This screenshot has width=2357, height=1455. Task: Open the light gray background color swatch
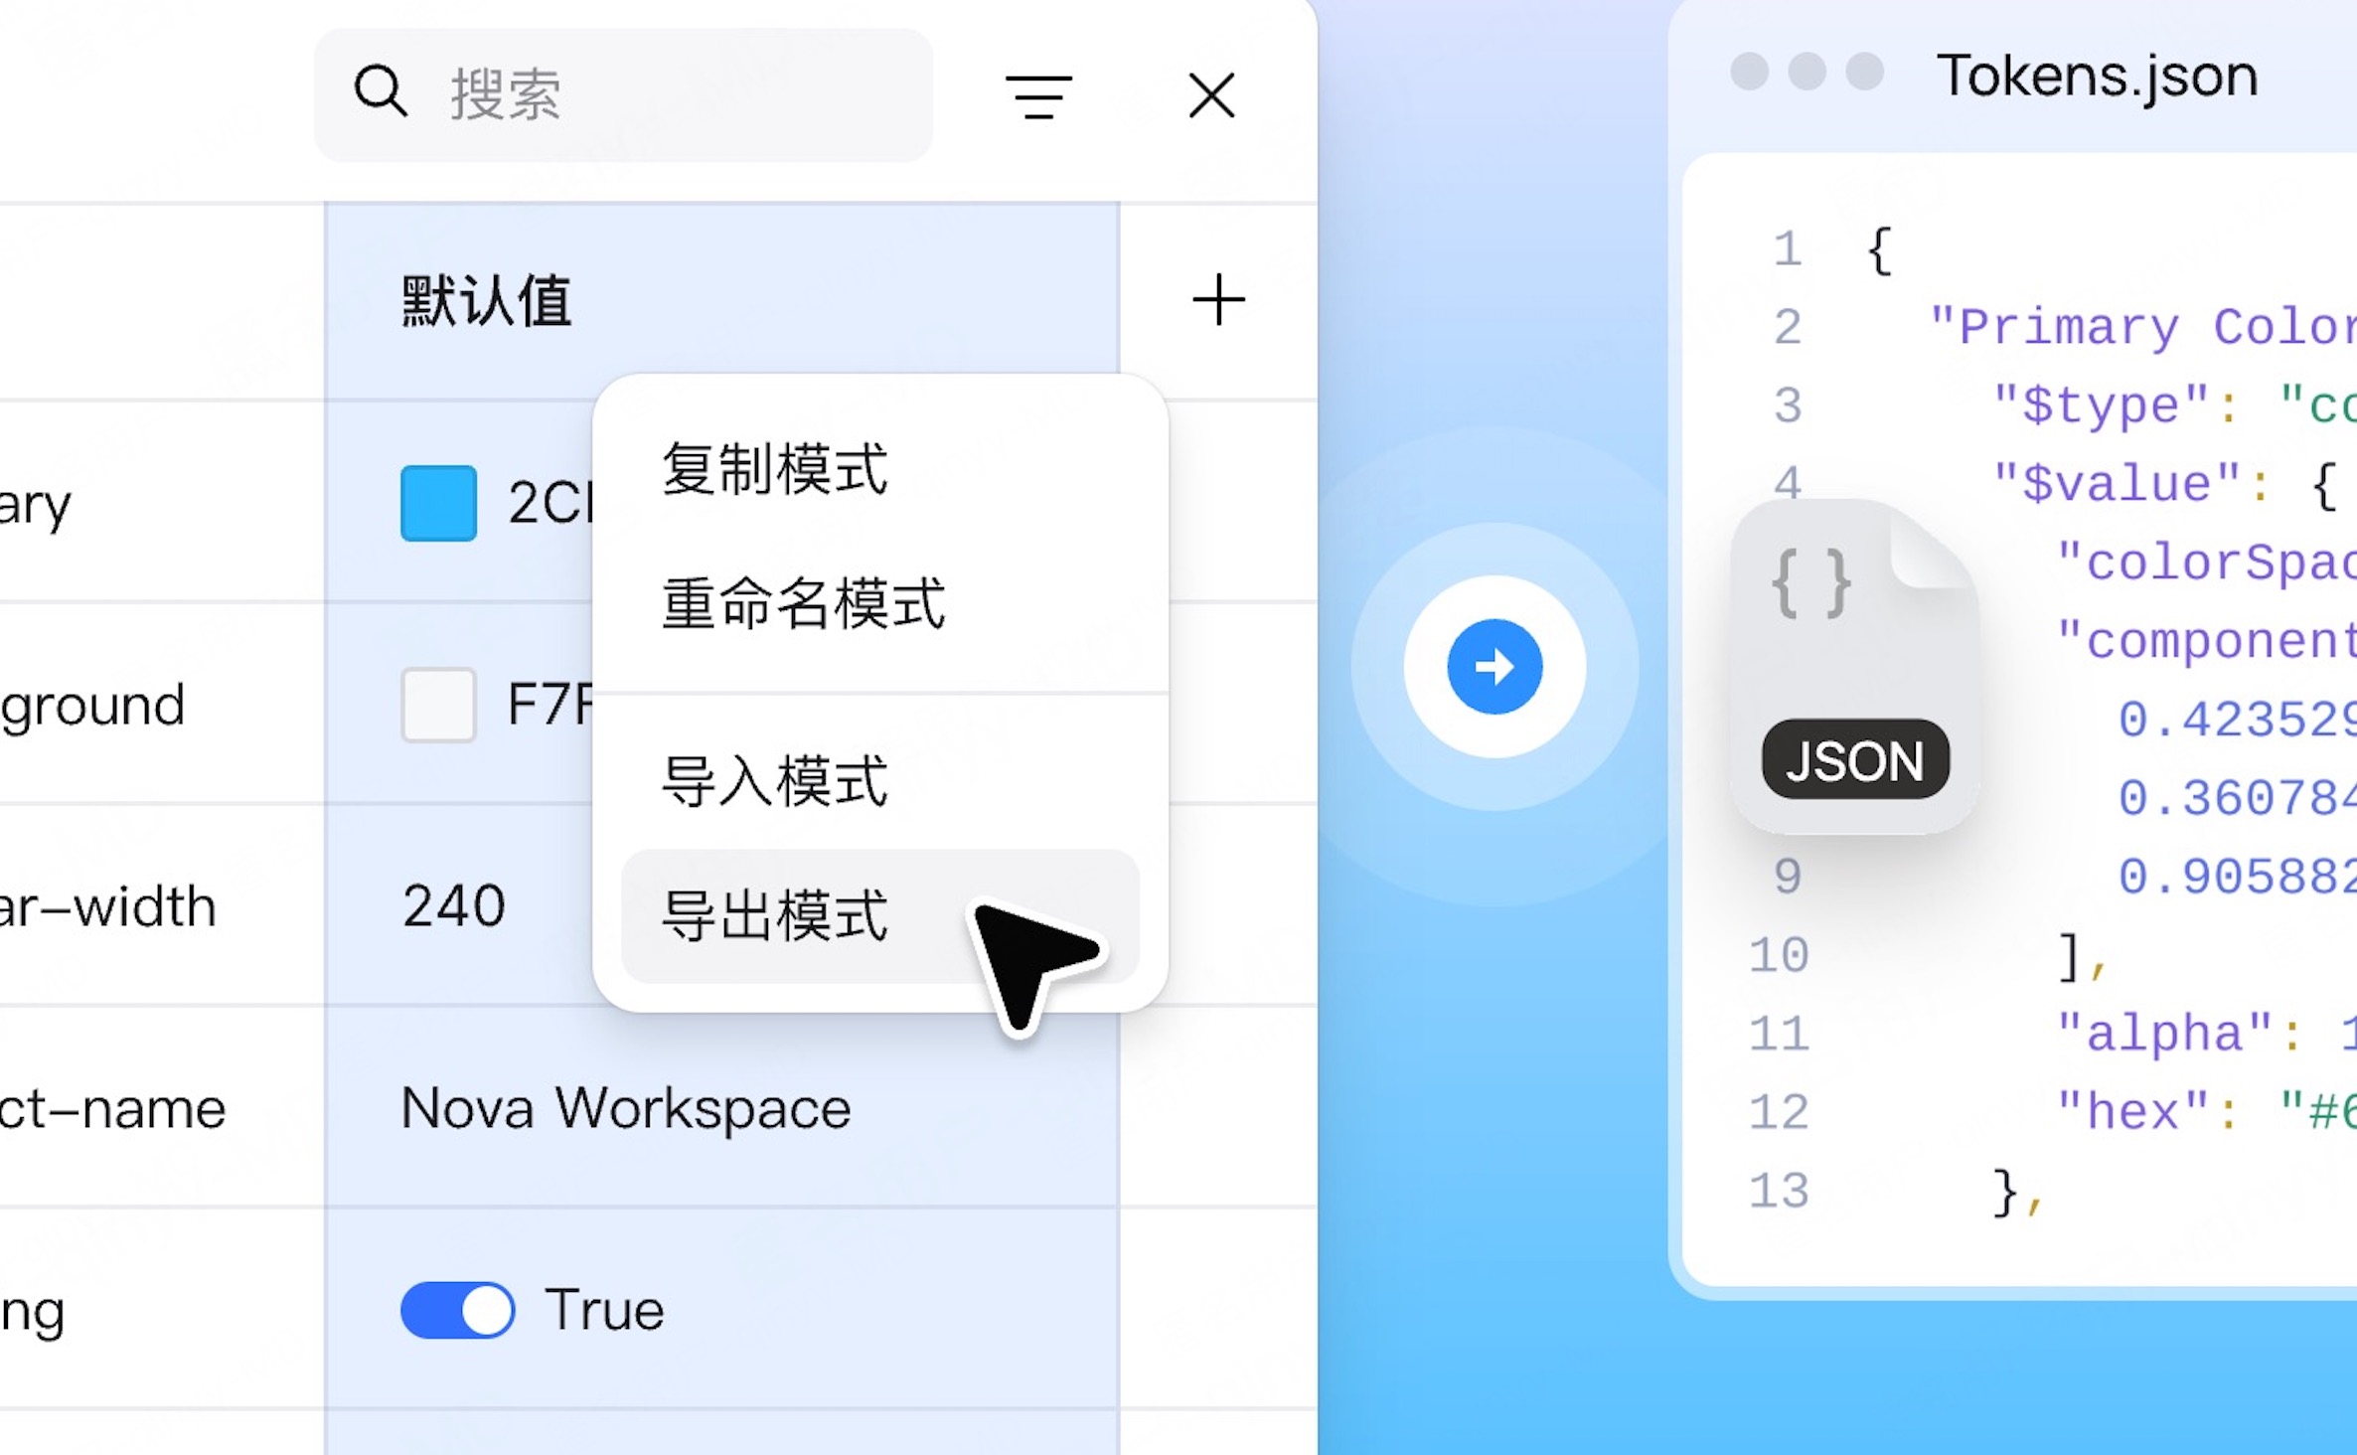coord(438,705)
